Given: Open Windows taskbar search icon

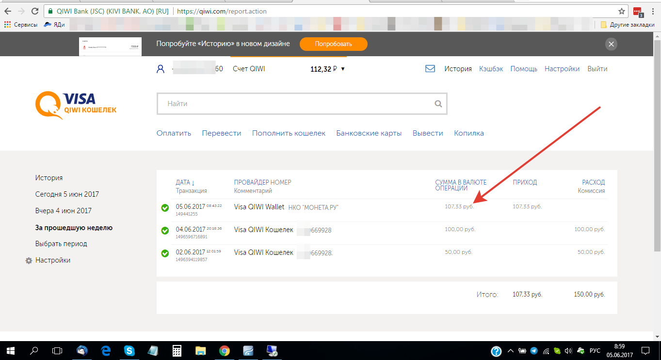Looking at the screenshot, I should coord(34,350).
